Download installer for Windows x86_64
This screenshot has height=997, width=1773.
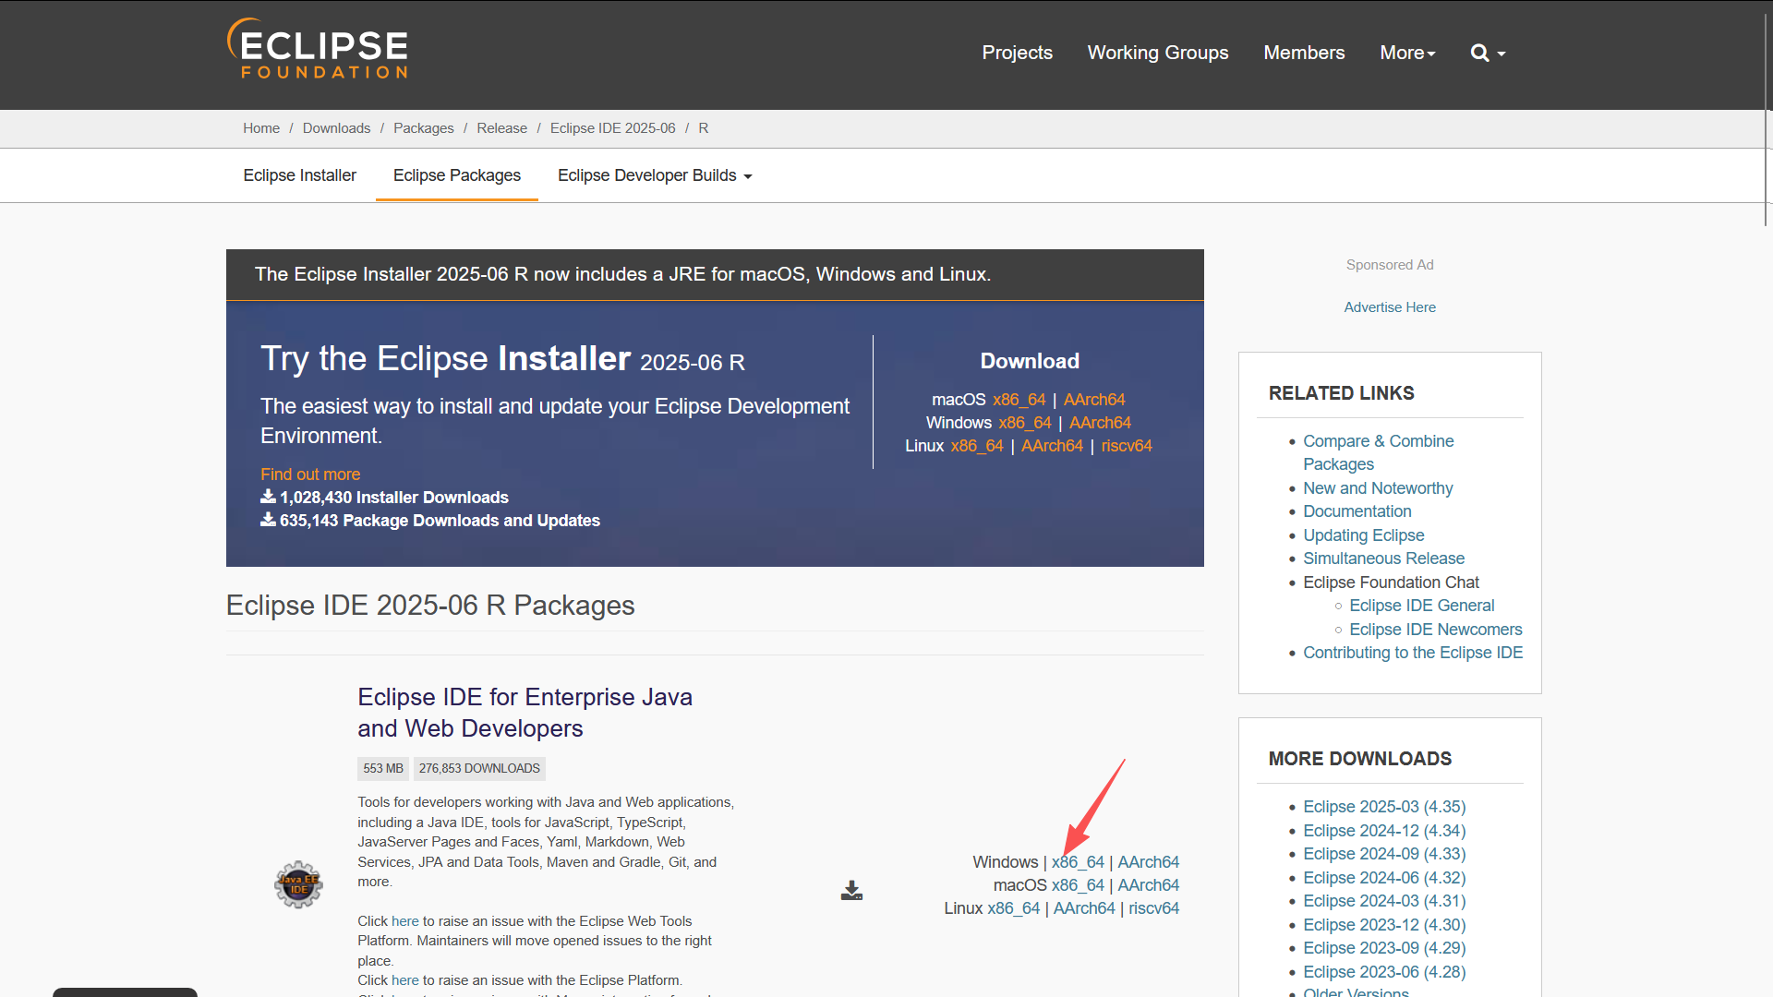click(x=1025, y=423)
